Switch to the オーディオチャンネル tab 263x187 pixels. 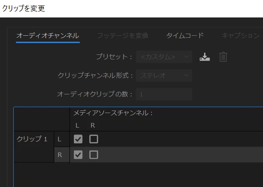point(48,36)
